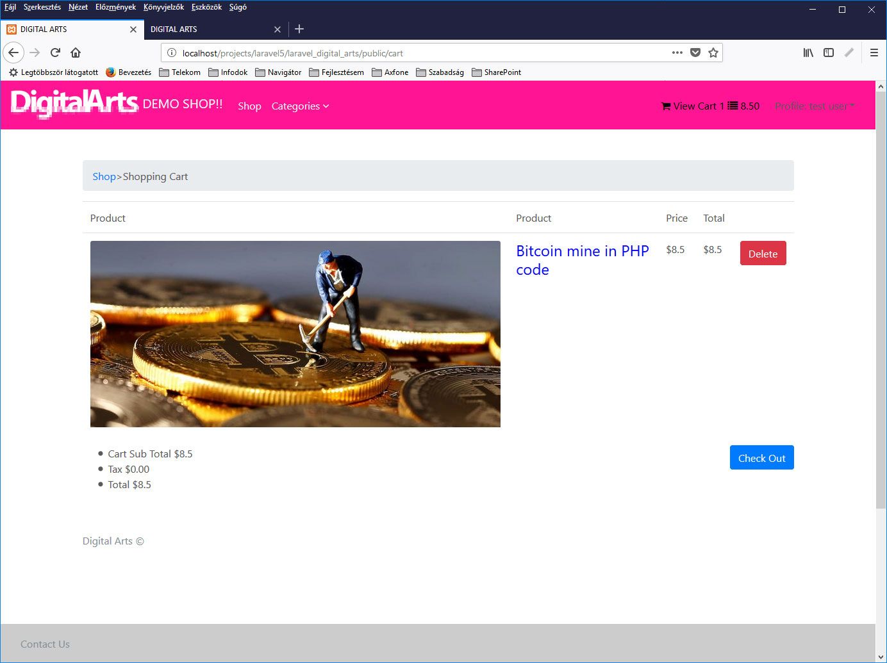Close the second DIGITAL ARTS tab
Image resolution: width=887 pixels, height=663 pixels.
(278, 29)
